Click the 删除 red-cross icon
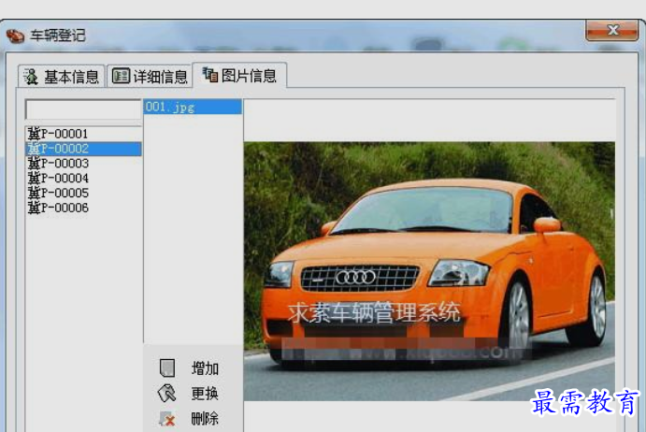Screen dimensions: 646x432 point(166,419)
